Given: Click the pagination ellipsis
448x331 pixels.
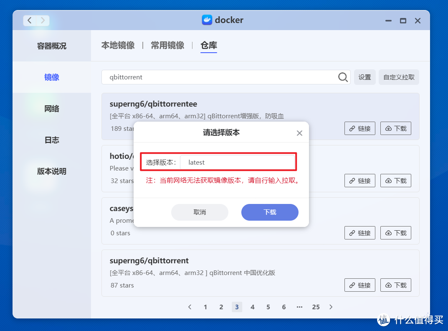Looking at the screenshot, I should pyautogui.click(x=299, y=307).
